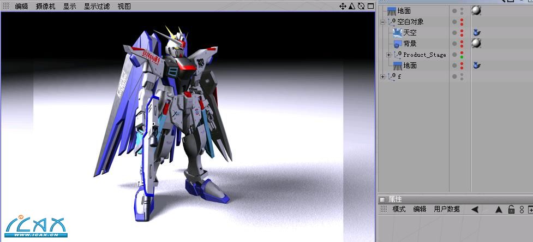Open the 显示过滤 menu
The height and width of the screenshot is (242, 533).
[97, 6]
